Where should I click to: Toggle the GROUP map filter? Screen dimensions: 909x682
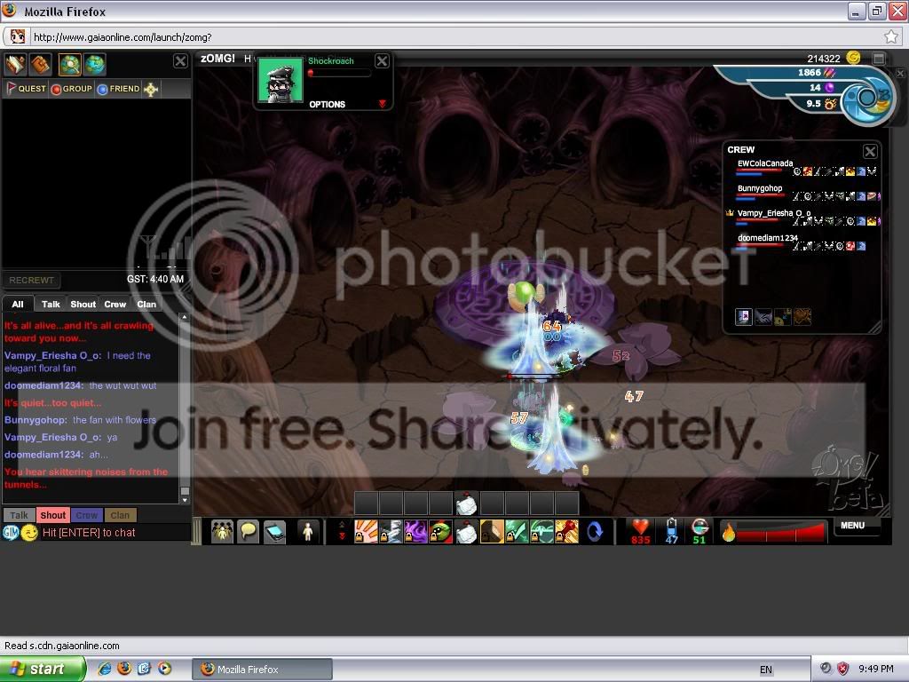coord(72,89)
